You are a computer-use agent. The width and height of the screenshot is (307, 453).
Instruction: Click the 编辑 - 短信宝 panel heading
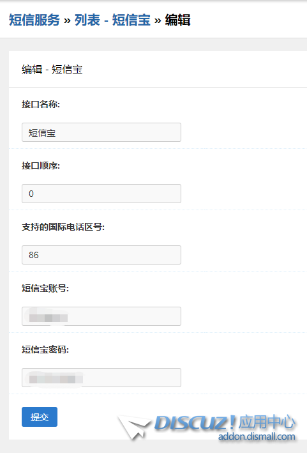click(52, 70)
